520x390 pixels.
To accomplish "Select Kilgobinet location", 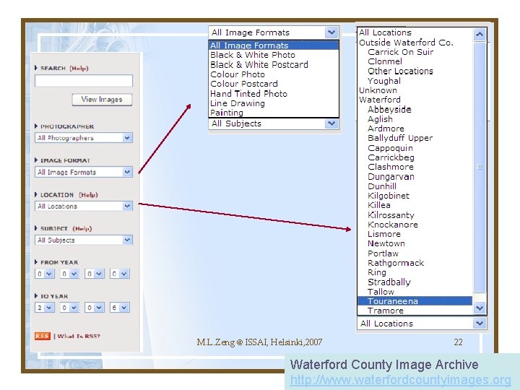I will click(x=415, y=196).
